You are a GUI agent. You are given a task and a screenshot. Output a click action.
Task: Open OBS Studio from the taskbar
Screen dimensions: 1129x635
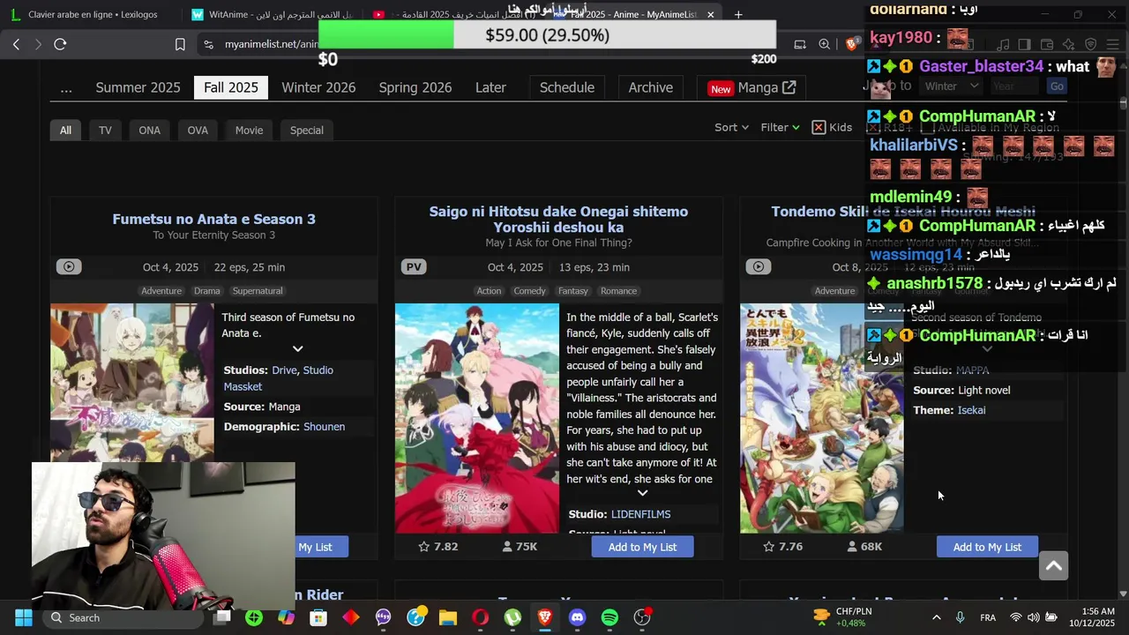pyautogui.click(x=642, y=617)
